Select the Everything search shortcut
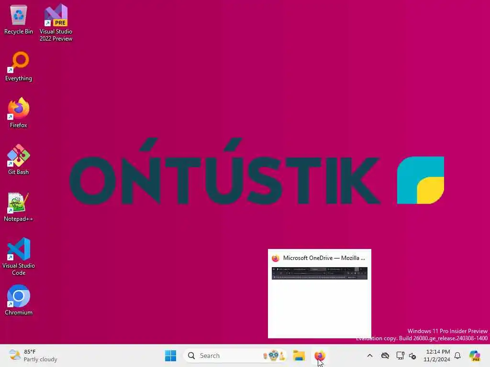 19,66
